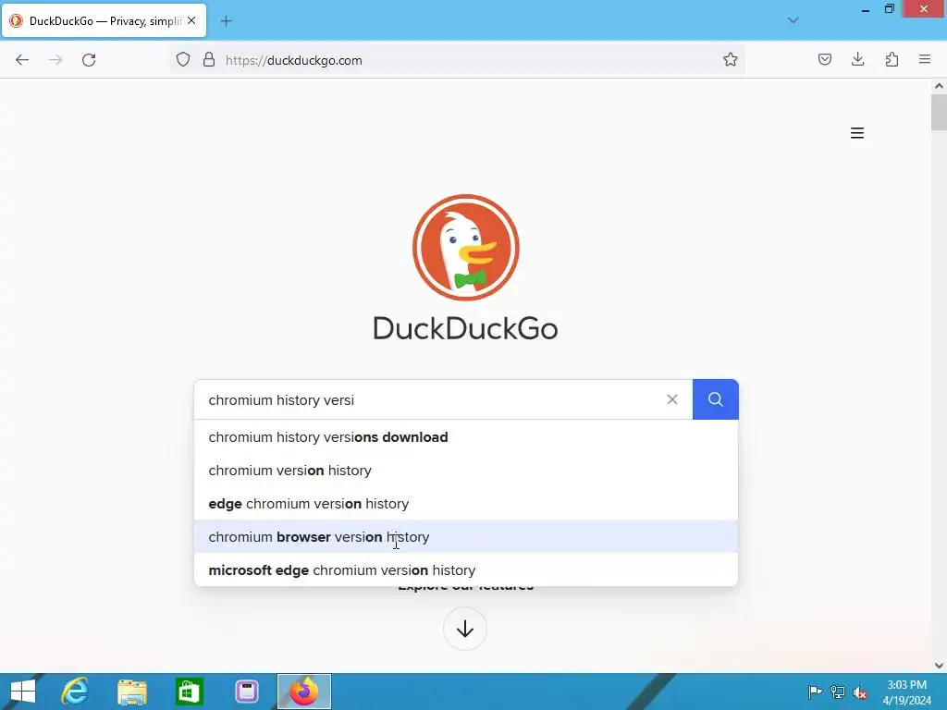Restore down the Firefox window
Image resolution: width=947 pixels, height=710 pixels.
(x=889, y=8)
